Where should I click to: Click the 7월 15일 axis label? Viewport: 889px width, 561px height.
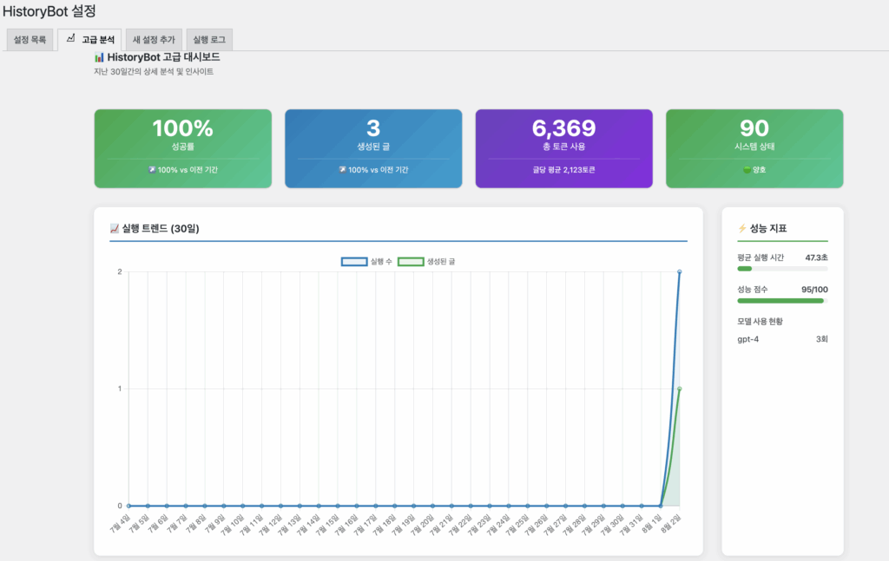329,525
